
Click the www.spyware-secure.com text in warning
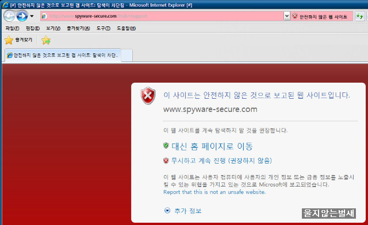(x=210, y=110)
